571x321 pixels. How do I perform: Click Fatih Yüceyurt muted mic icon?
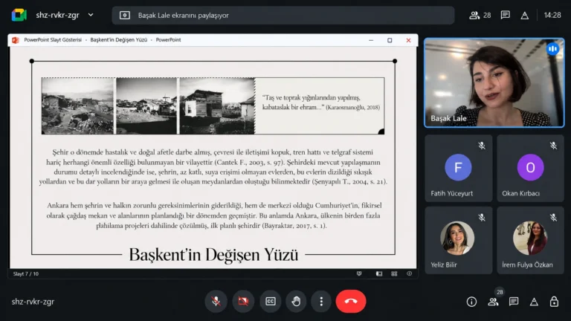click(482, 146)
